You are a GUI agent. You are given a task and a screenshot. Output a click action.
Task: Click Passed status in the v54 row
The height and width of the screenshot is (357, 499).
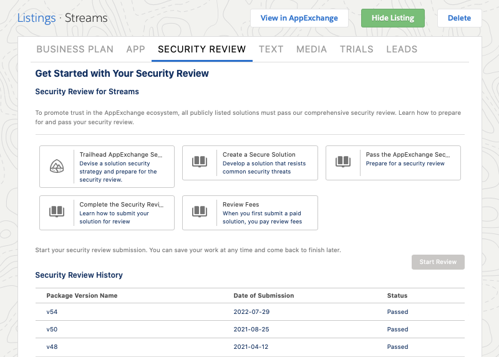click(397, 312)
